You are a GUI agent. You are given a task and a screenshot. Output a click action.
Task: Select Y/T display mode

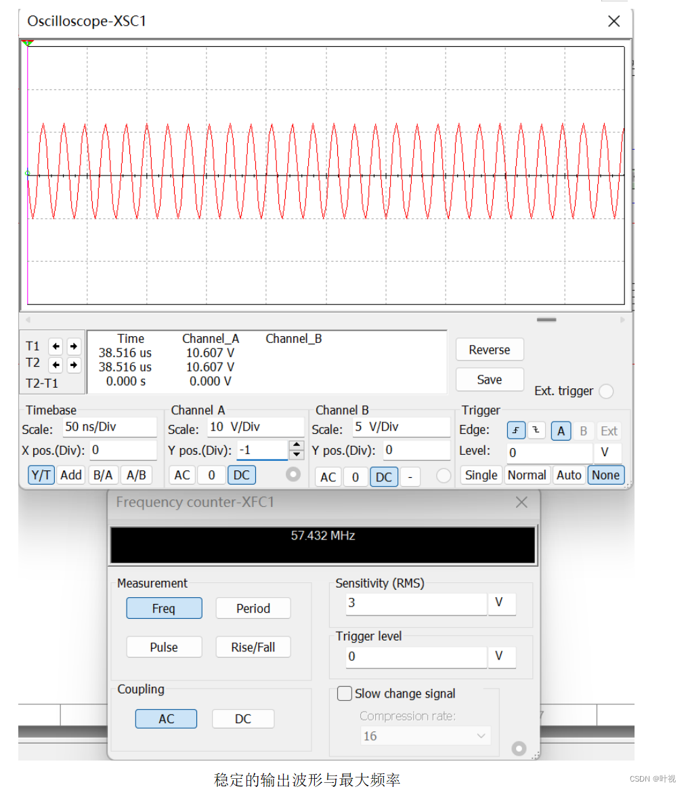[41, 475]
